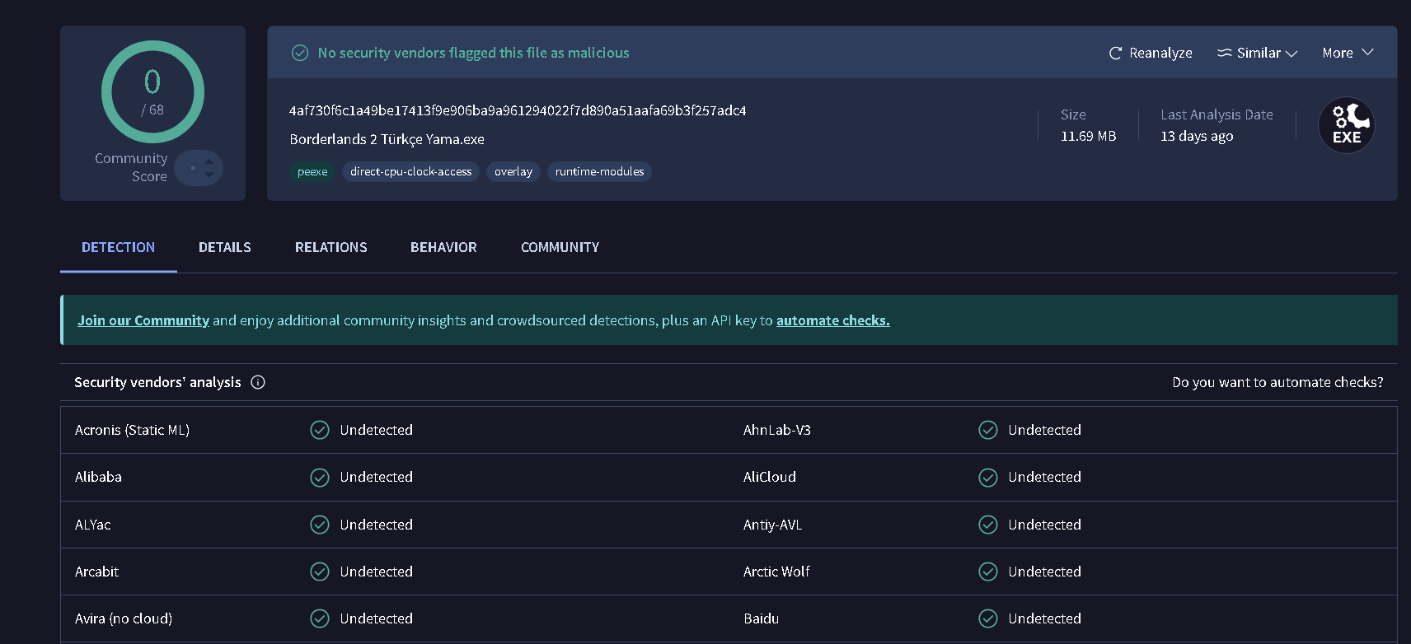Downvote the community score with the down arrow

[x=209, y=175]
